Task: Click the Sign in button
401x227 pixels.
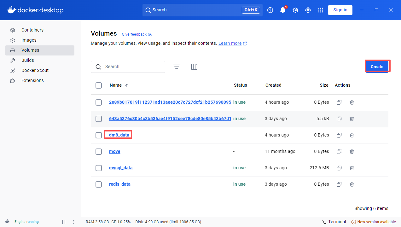Action: click(x=340, y=10)
